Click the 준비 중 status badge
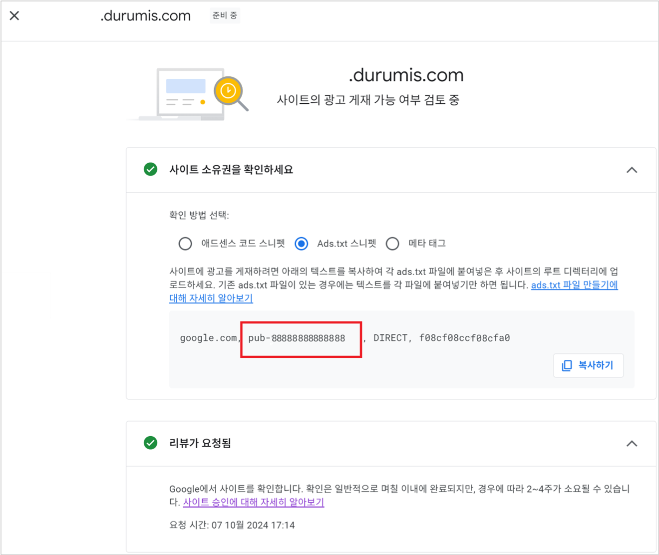Screen dimensions: 659x555 coord(225,15)
